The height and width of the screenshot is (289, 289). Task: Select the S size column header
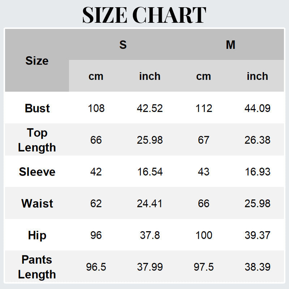point(123,45)
